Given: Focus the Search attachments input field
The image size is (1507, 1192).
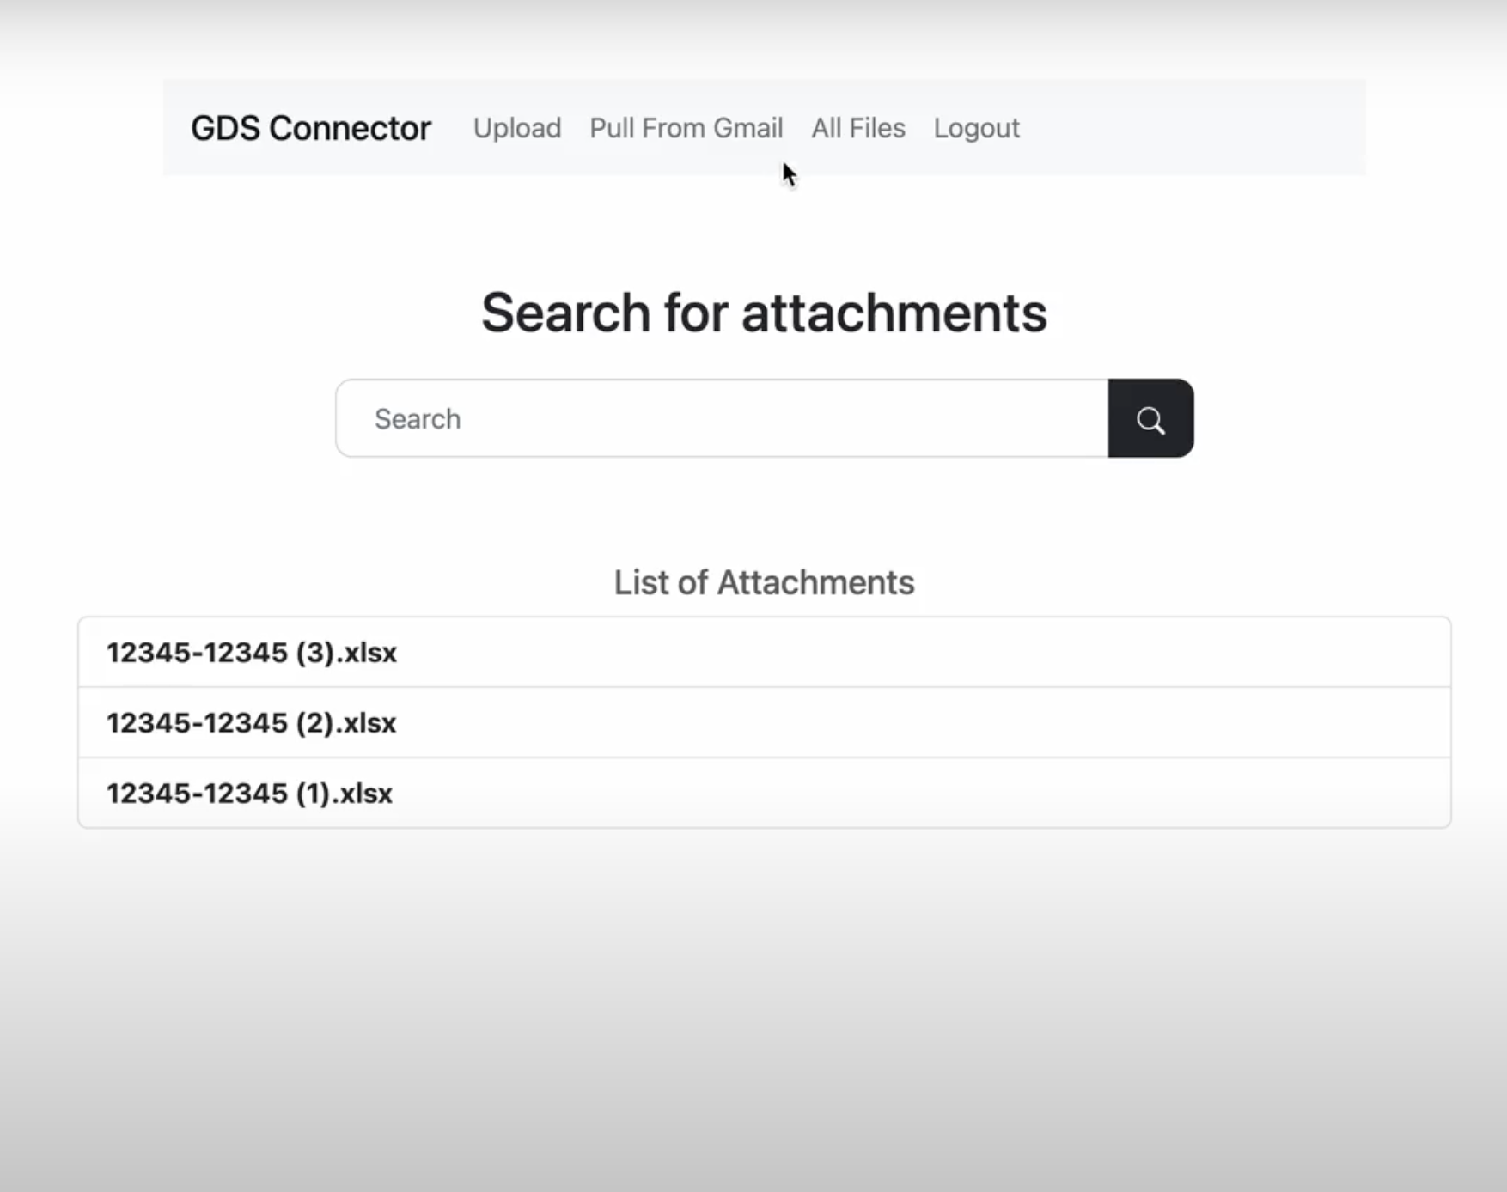Looking at the screenshot, I should point(722,418).
